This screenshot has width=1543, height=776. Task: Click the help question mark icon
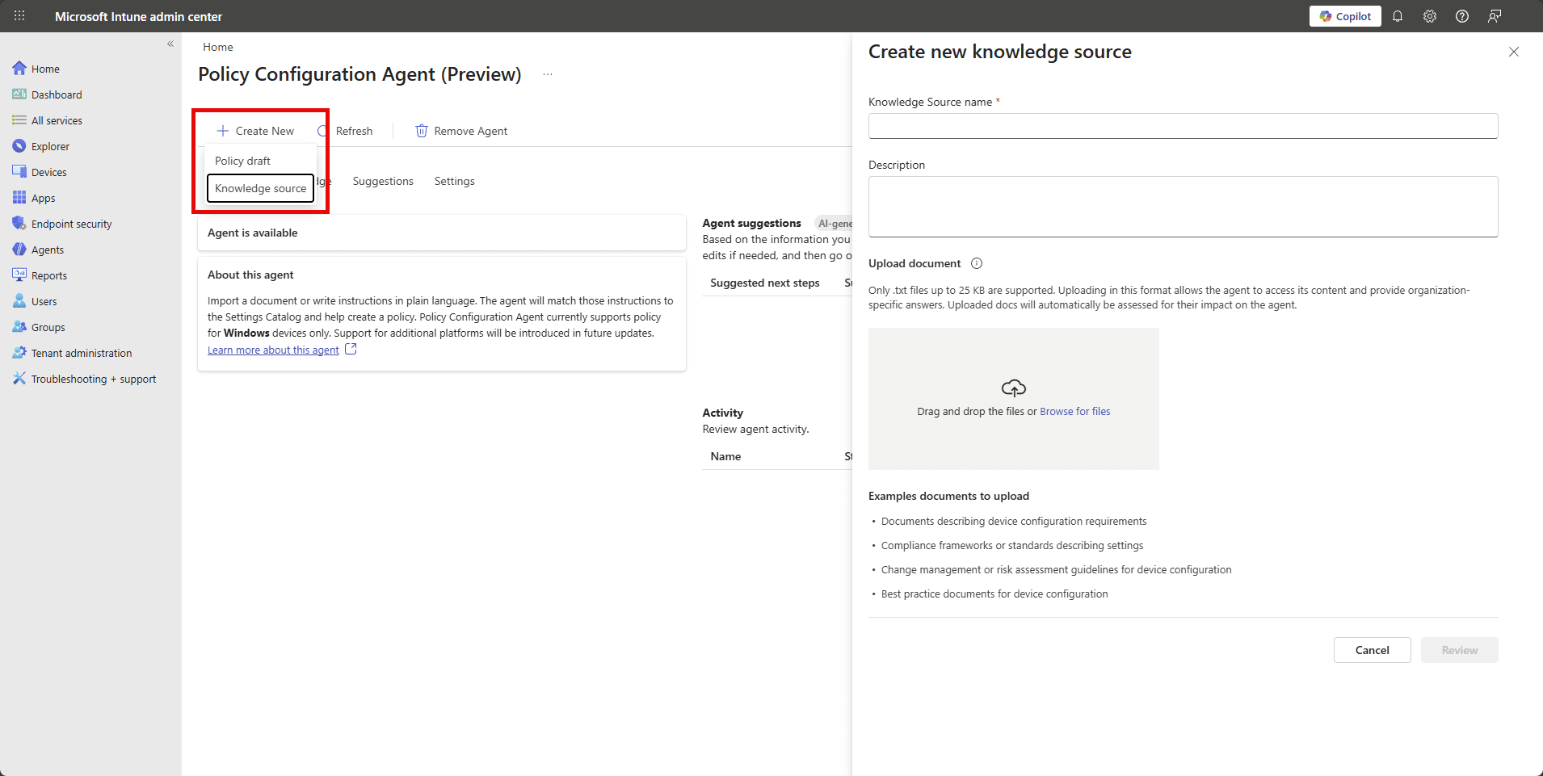pyautogui.click(x=1462, y=16)
